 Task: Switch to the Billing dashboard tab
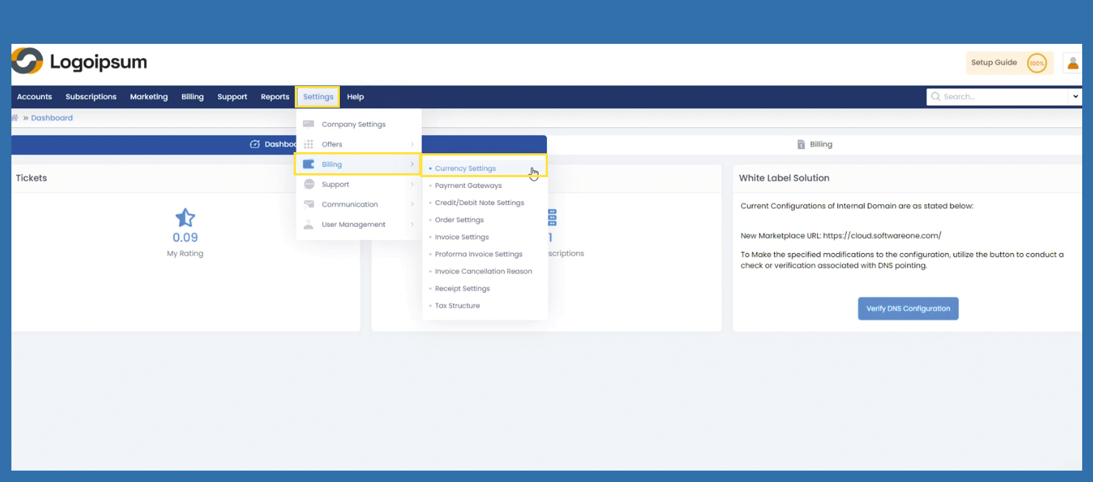coord(814,145)
